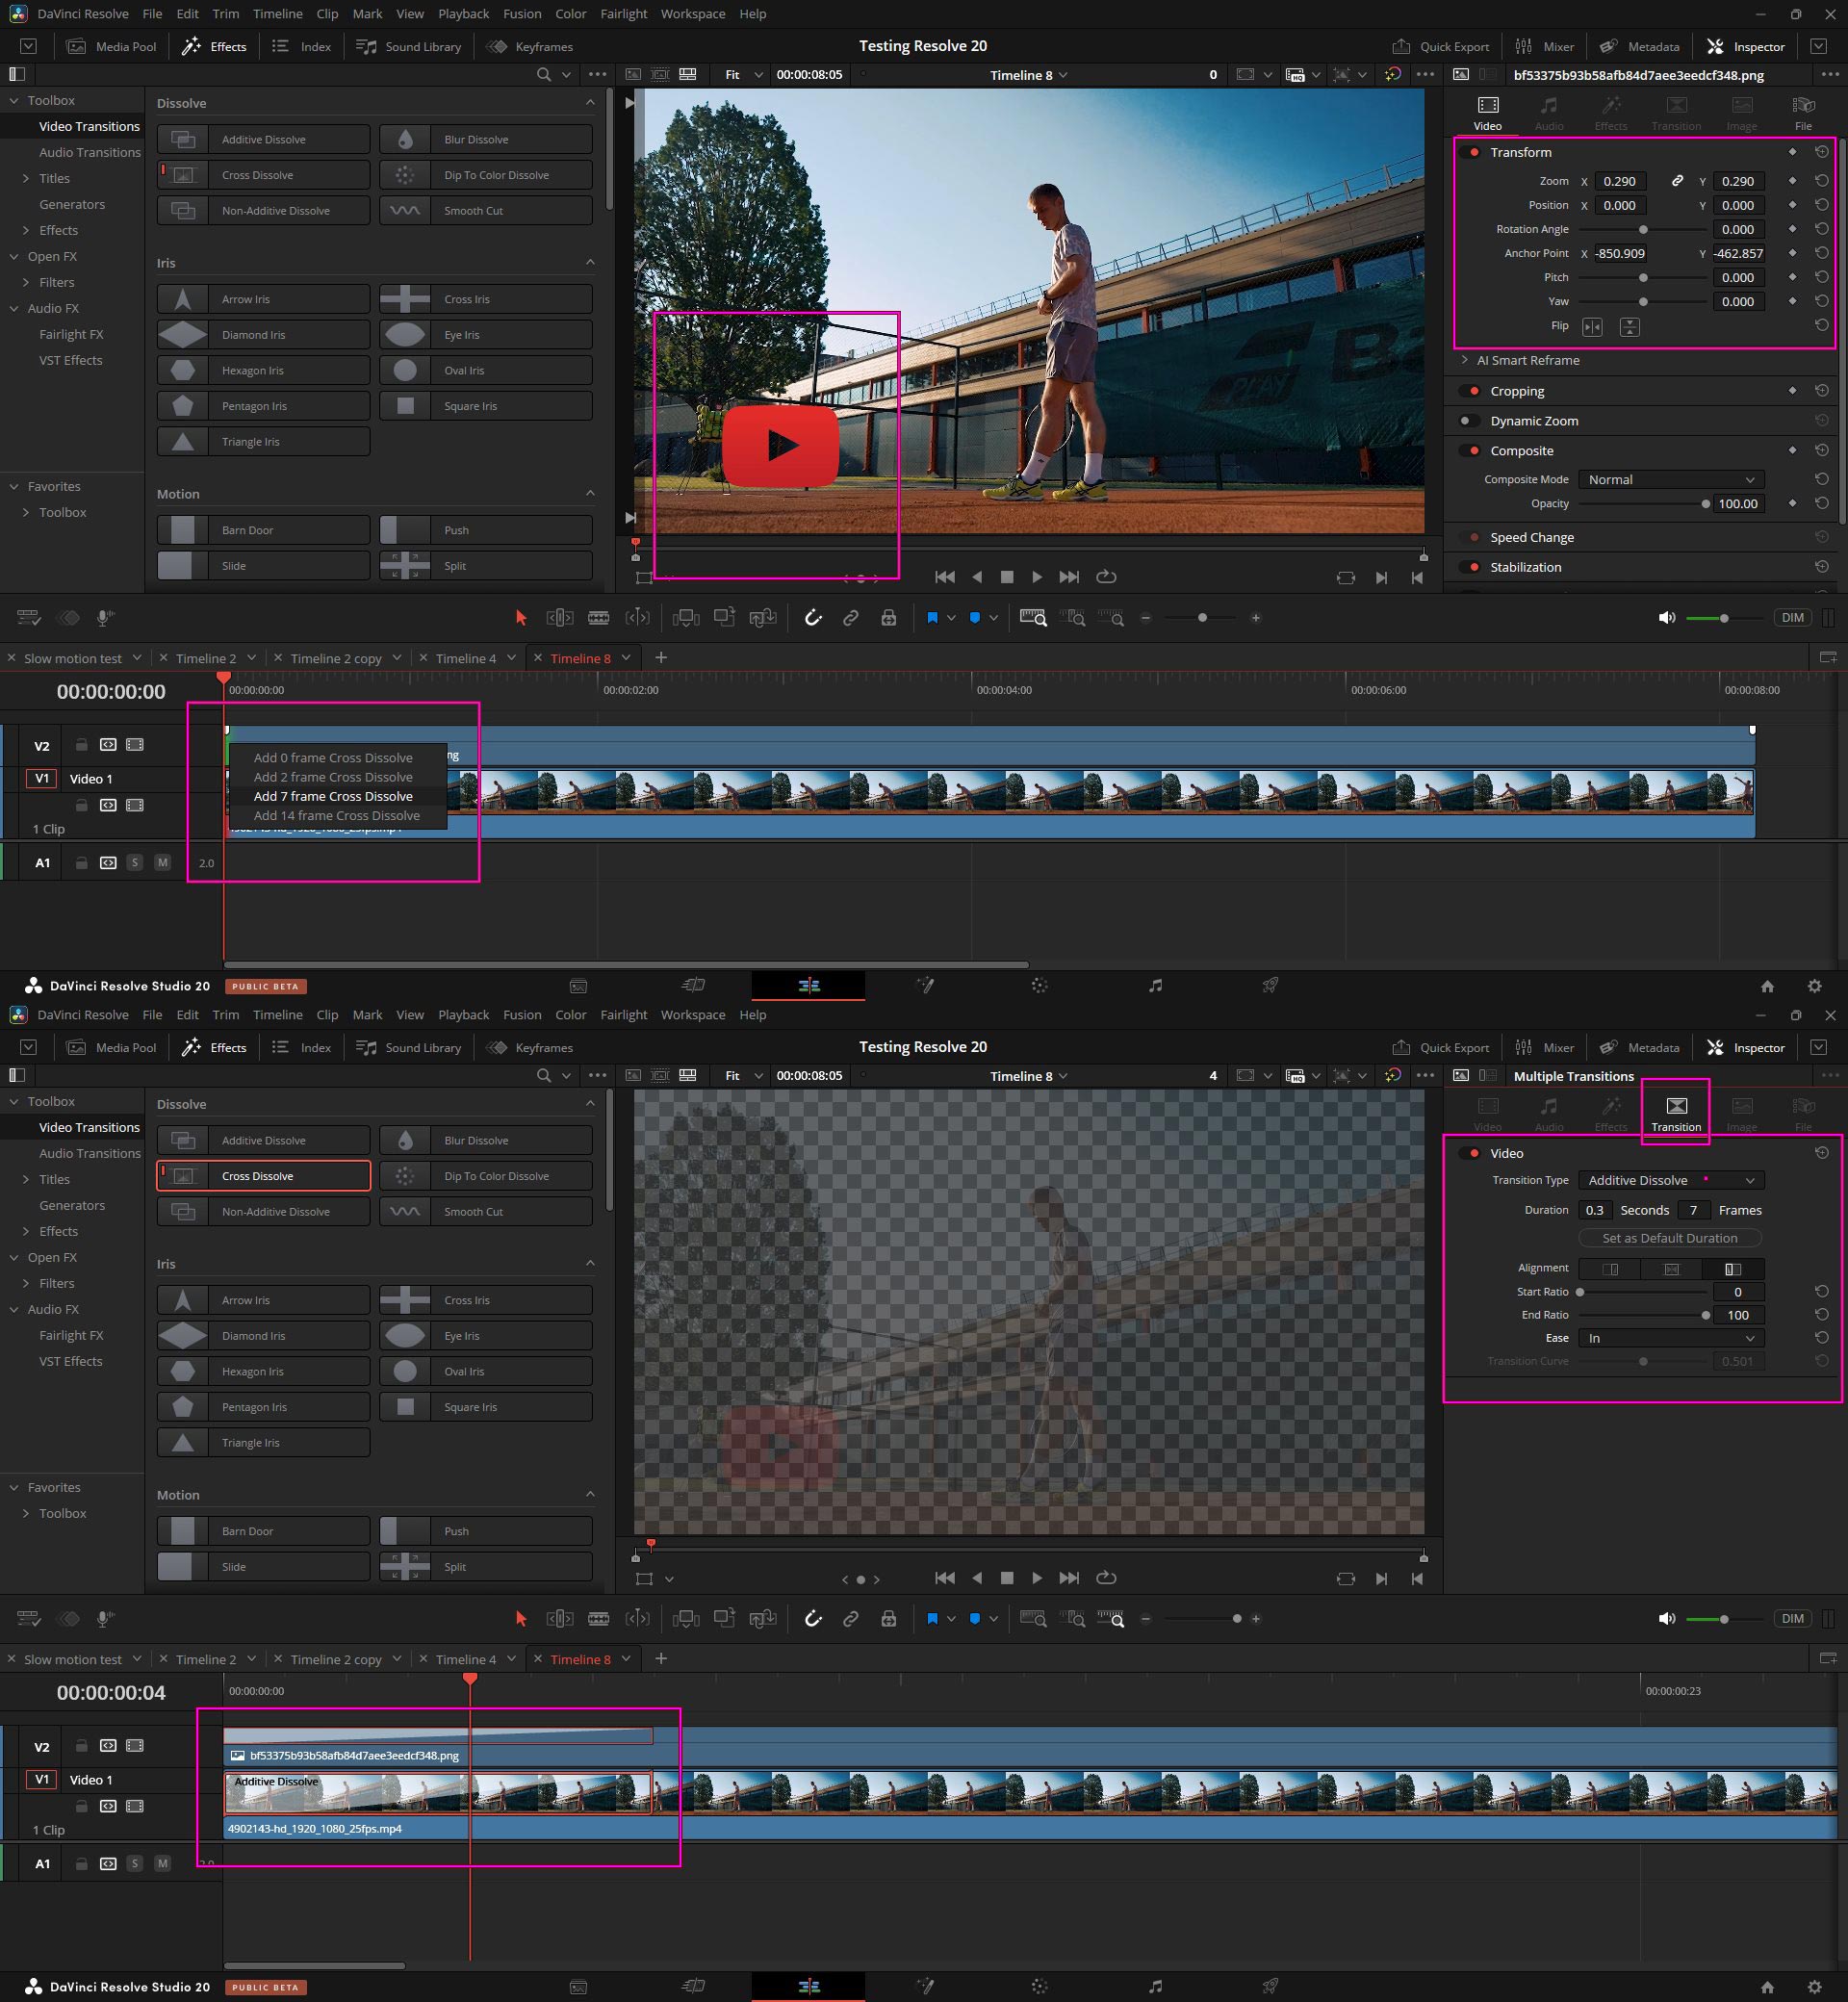This screenshot has height=2002, width=1848.
Task: Top screenshot: toggle the Position Lock icon
Action: pos(888,618)
